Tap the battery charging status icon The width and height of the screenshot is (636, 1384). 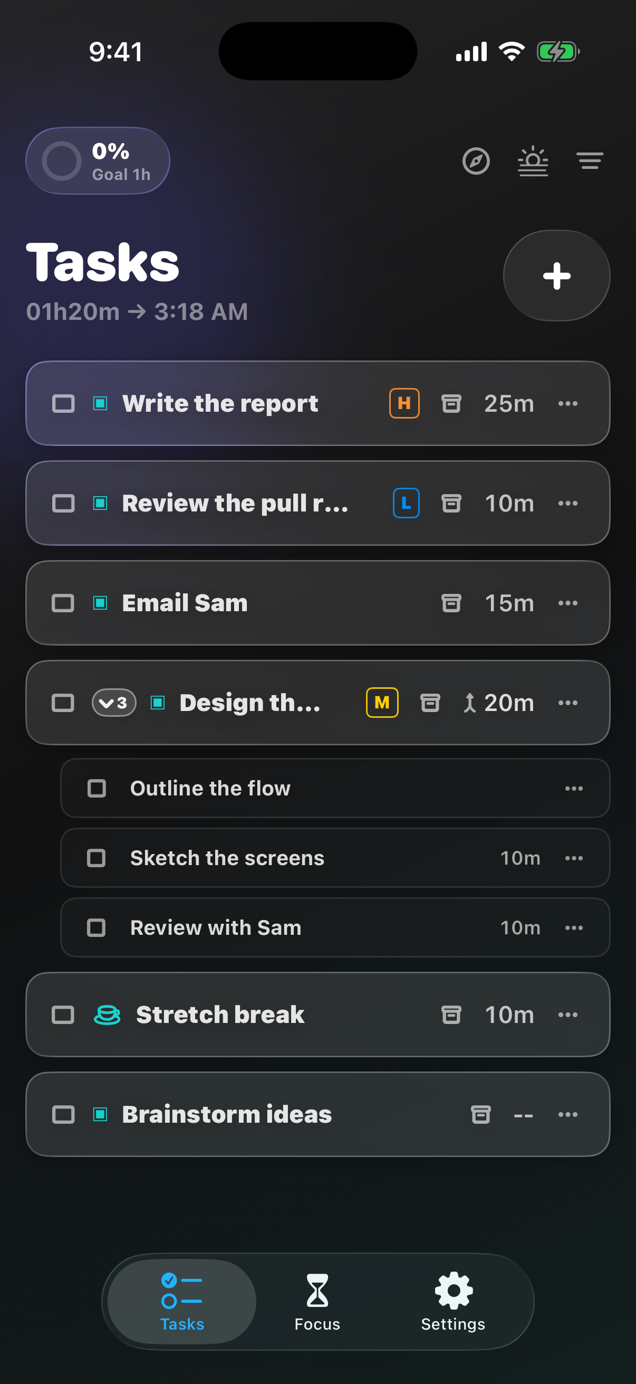(x=558, y=52)
